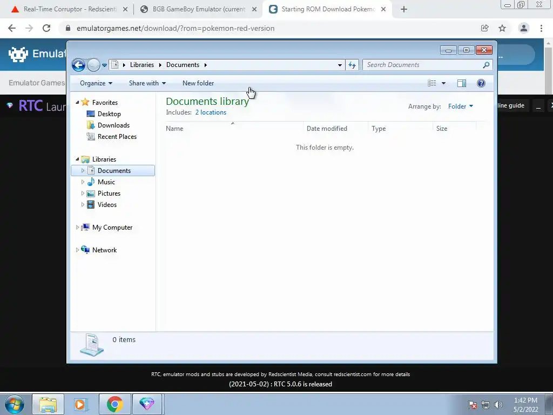Sort by the Type column header
The image size is (553, 415).
pyautogui.click(x=400, y=129)
